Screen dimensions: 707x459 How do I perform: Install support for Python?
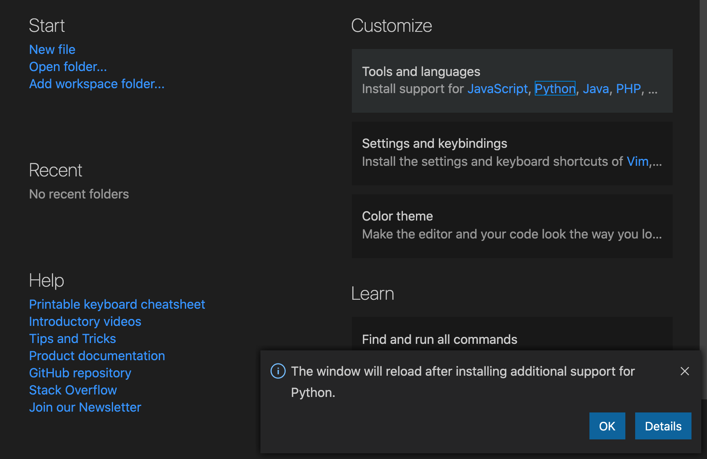point(555,89)
